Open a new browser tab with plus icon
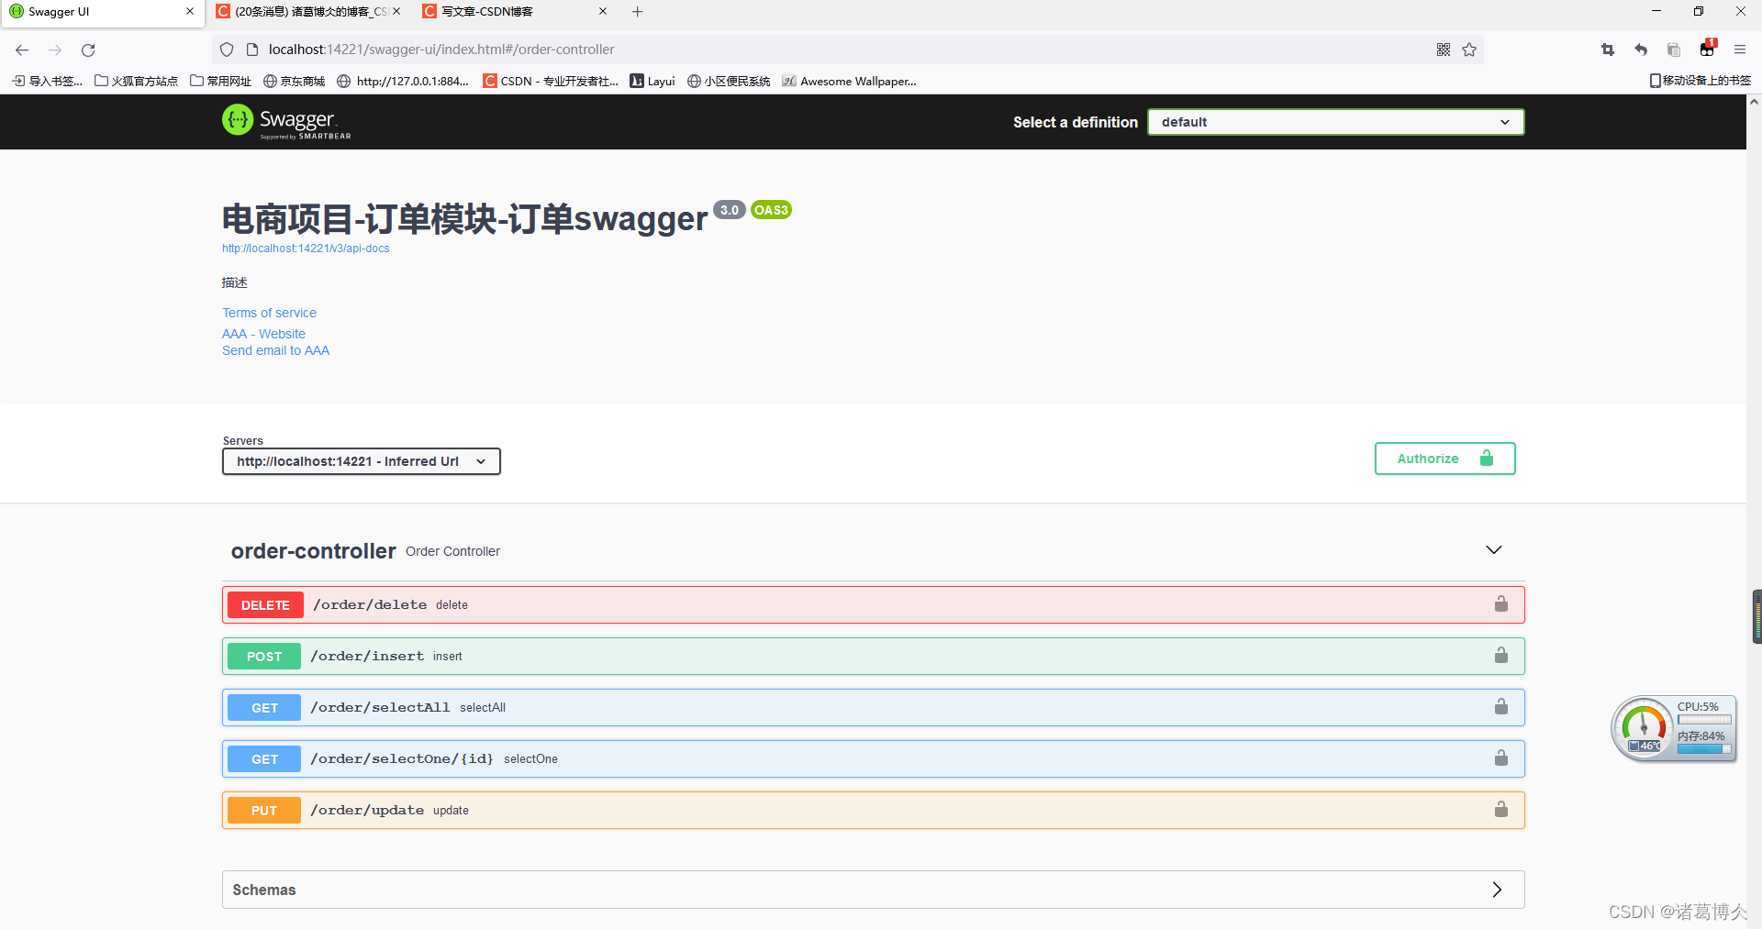1762x929 pixels. (638, 12)
